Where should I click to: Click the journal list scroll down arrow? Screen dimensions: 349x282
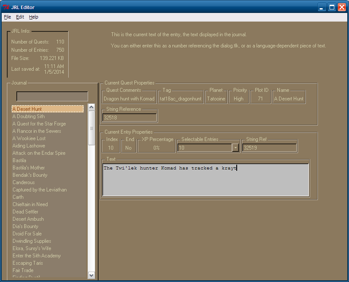coord(91,276)
